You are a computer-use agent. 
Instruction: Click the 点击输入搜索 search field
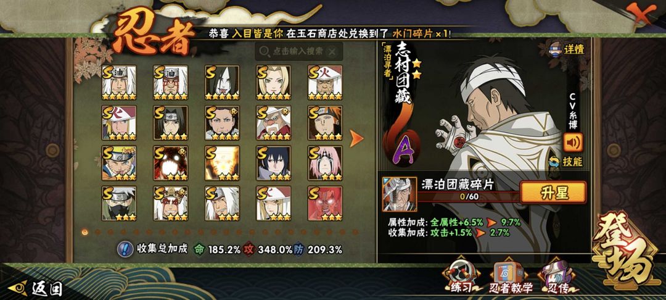point(299,51)
